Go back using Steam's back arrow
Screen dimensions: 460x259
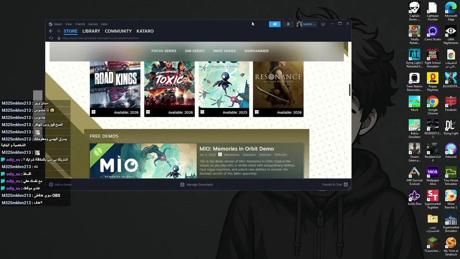[51, 31]
